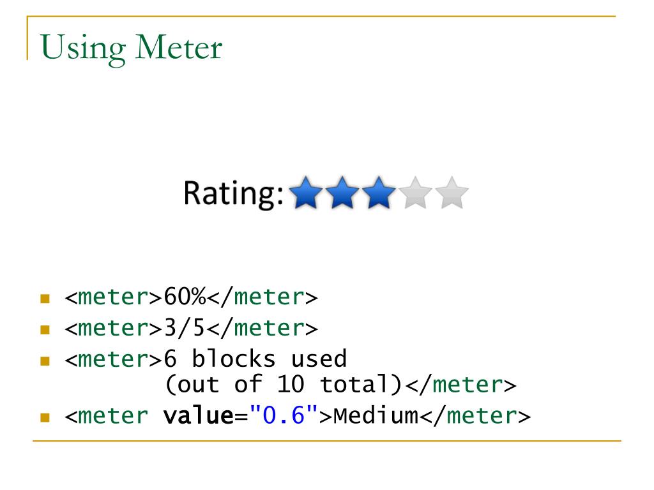The image size is (654, 490).
Task: Click the yellow bullet before 60% meter
Action: coord(45,299)
